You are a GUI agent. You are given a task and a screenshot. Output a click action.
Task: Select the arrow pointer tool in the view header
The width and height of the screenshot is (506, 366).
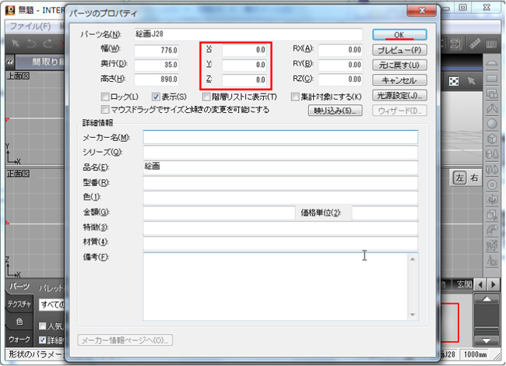tap(472, 82)
